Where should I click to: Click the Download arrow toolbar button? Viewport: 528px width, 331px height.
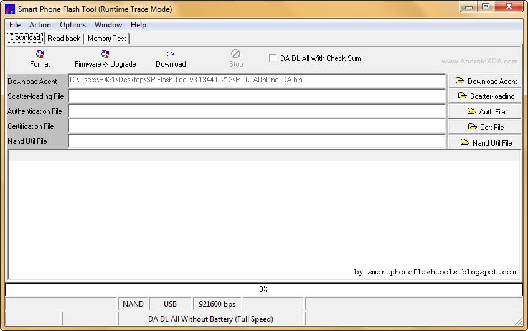[x=171, y=59]
